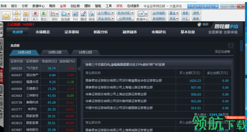Expand the 周期 dropdown arrow

[57, 14]
